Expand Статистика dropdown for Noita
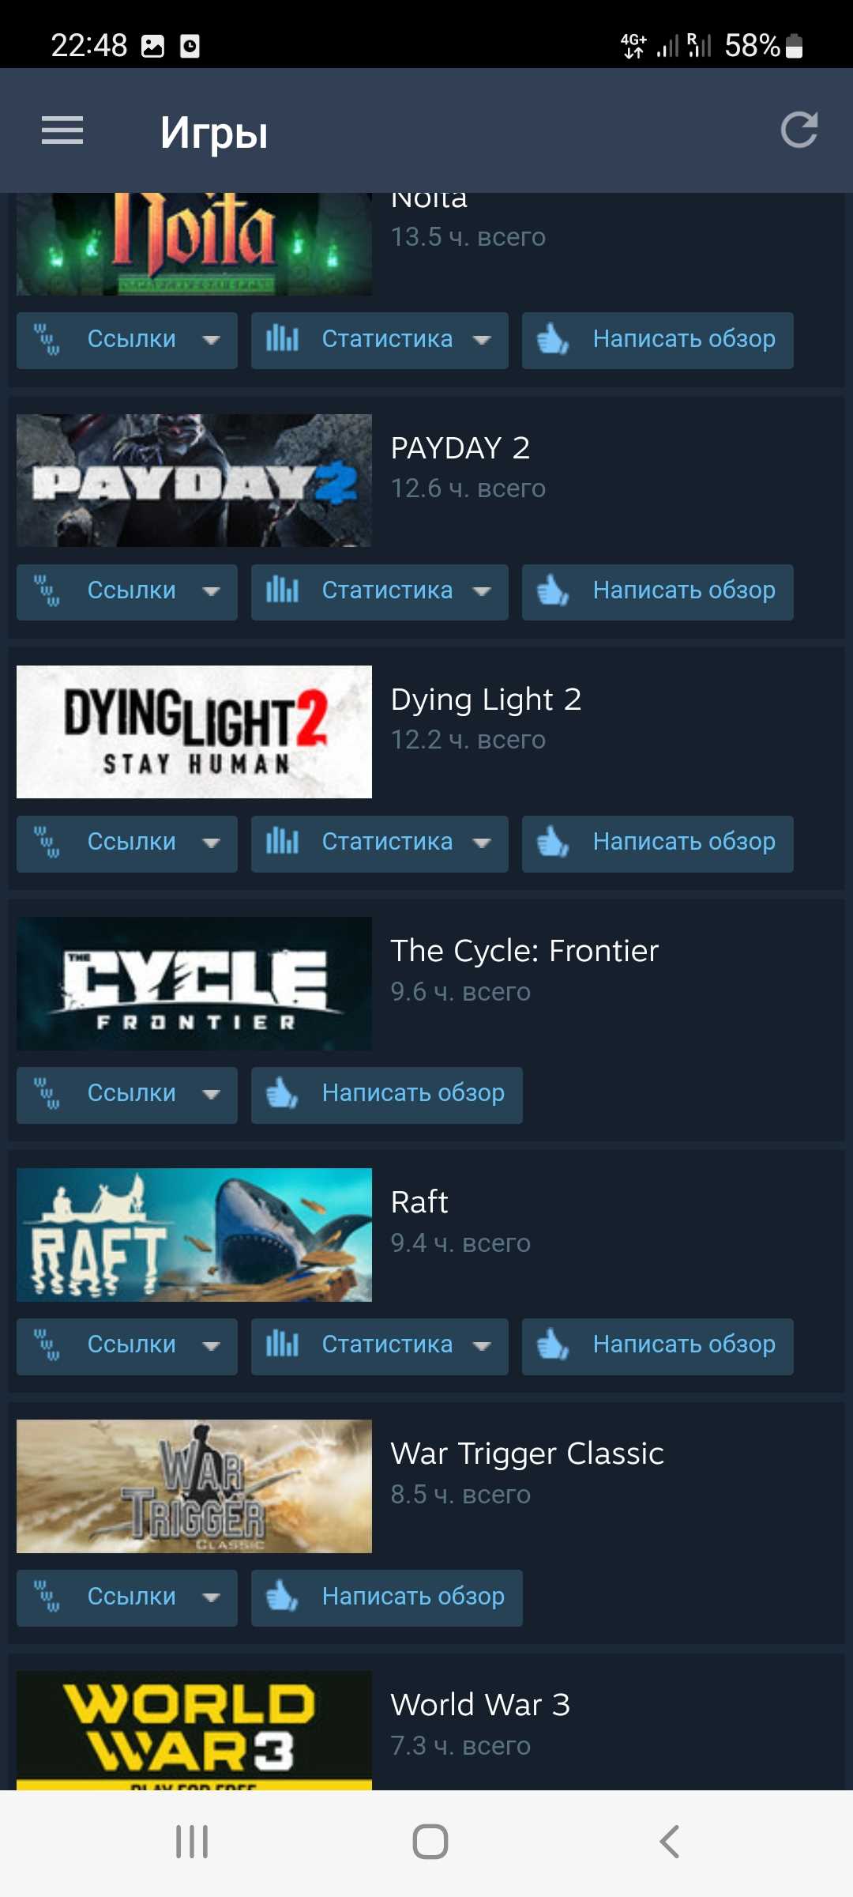This screenshot has height=1897, width=853. (x=380, y=341)
